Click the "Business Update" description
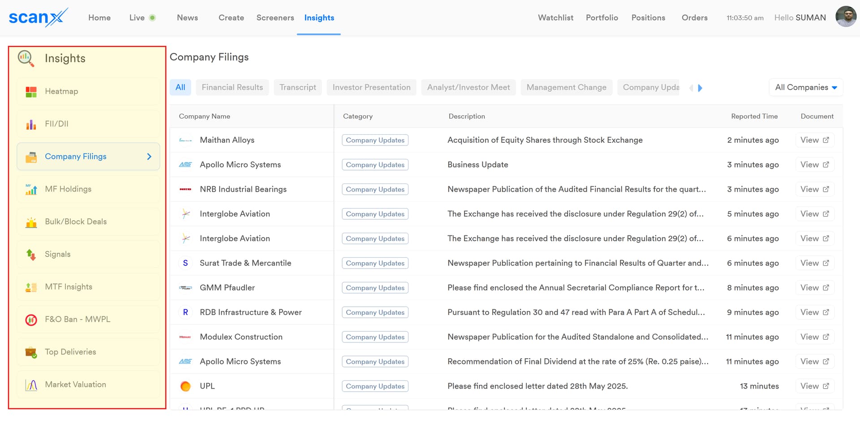 point(477,165)
